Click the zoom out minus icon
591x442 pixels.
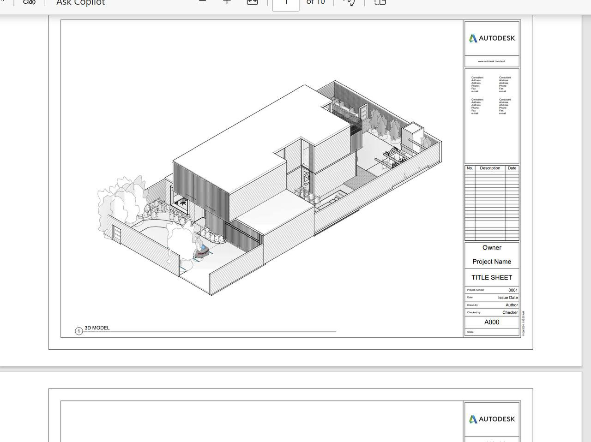point(202,2)
